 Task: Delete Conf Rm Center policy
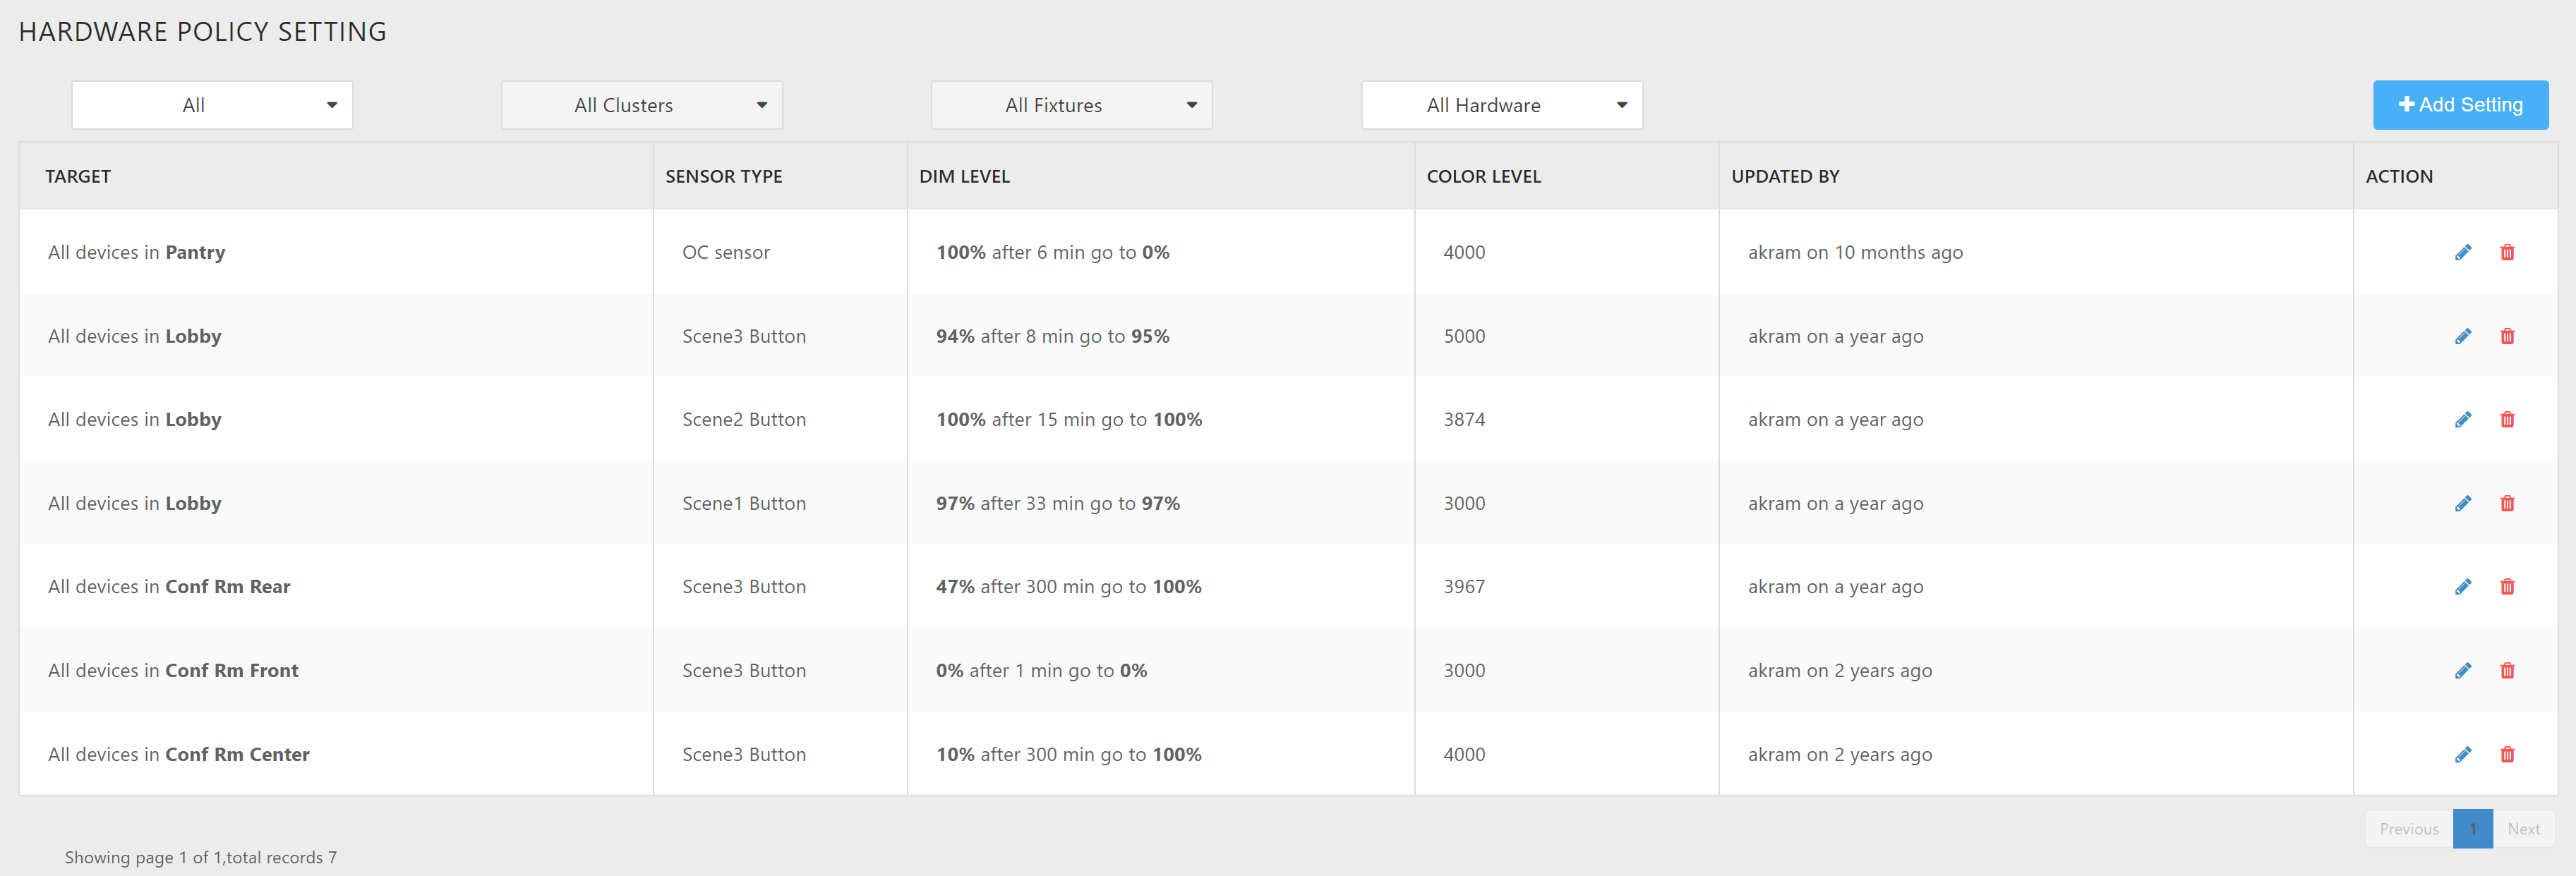coord(2506,755)
